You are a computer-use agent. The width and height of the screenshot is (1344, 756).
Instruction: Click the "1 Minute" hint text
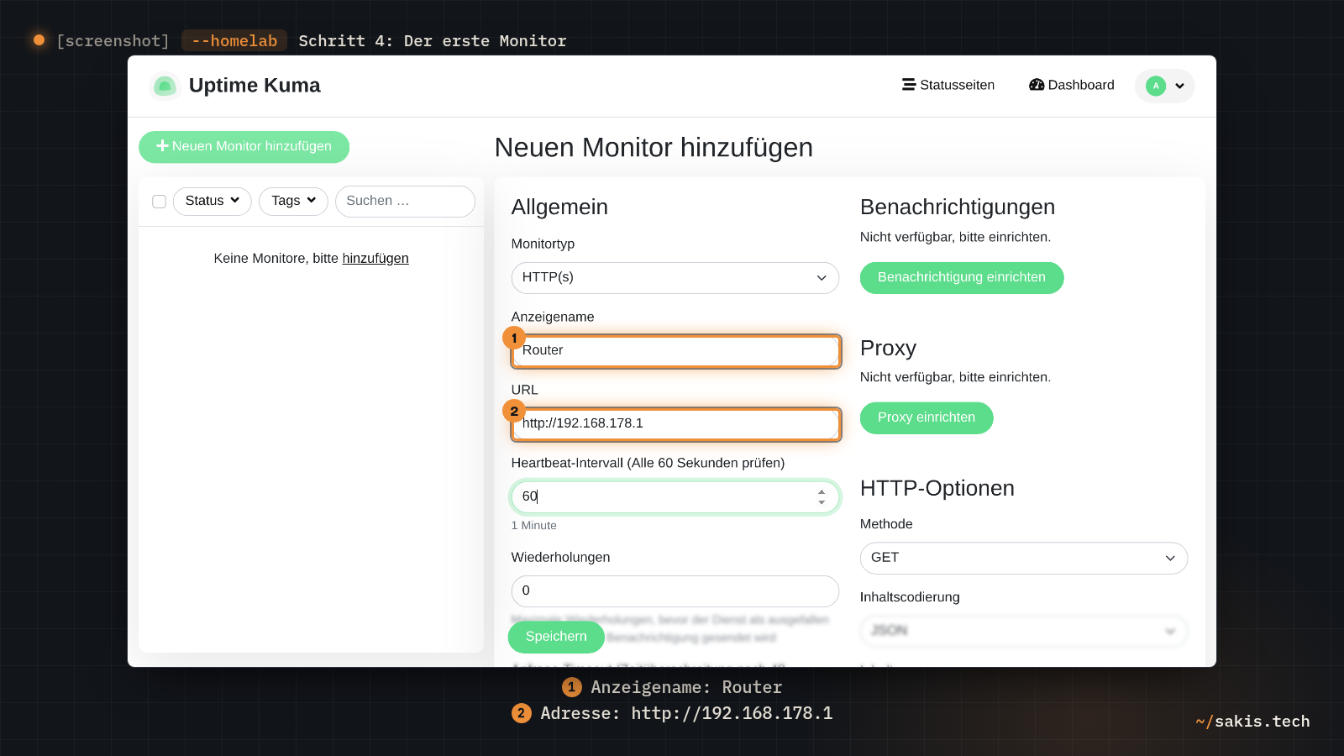tap(534, 526)
